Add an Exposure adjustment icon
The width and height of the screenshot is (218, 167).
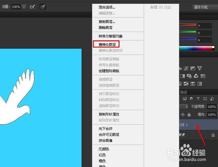point(193,68)
